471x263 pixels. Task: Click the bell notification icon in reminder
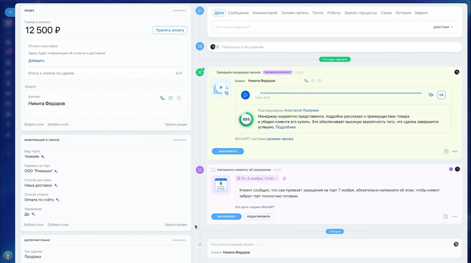285,179
